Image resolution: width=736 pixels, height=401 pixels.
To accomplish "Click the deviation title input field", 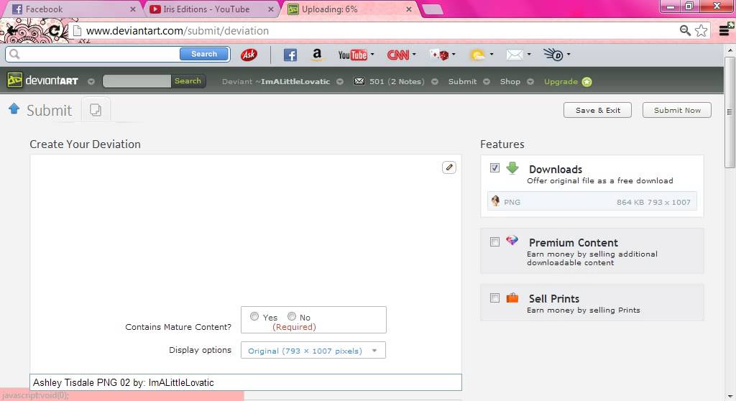I will click(x=246, y=382).
